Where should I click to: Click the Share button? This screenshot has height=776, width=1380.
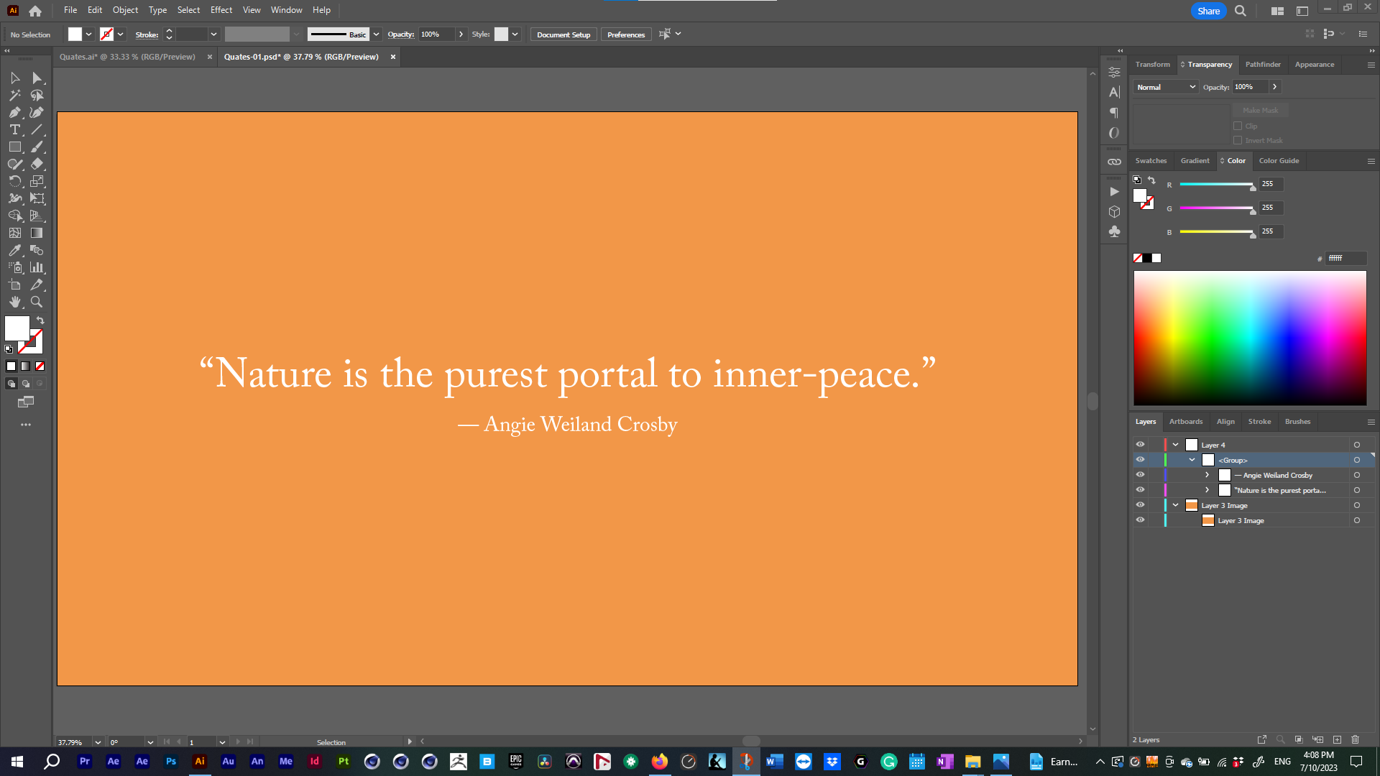point(1208,11)
